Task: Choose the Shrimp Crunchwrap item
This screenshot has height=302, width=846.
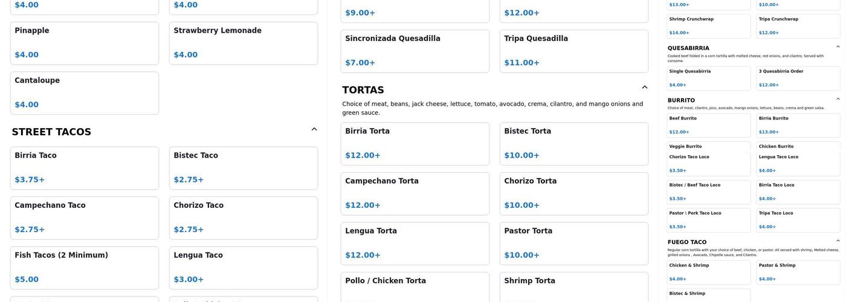Action: [708, 25]
